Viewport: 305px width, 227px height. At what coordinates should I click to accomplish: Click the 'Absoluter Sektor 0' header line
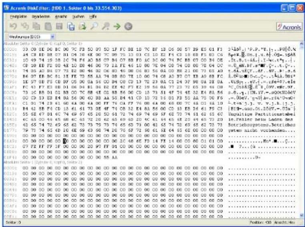[x=43, y=44]
